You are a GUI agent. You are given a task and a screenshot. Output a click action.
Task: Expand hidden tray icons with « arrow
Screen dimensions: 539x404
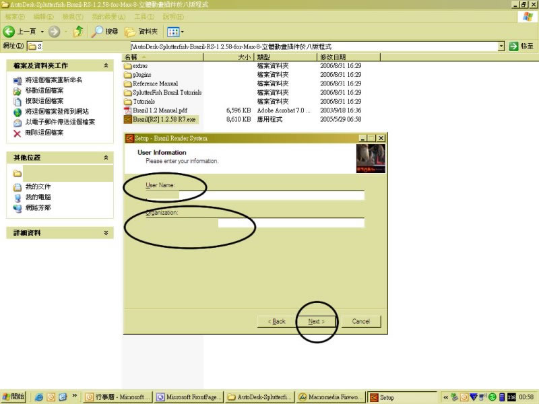pyautogui.click(x=445, y=397)
